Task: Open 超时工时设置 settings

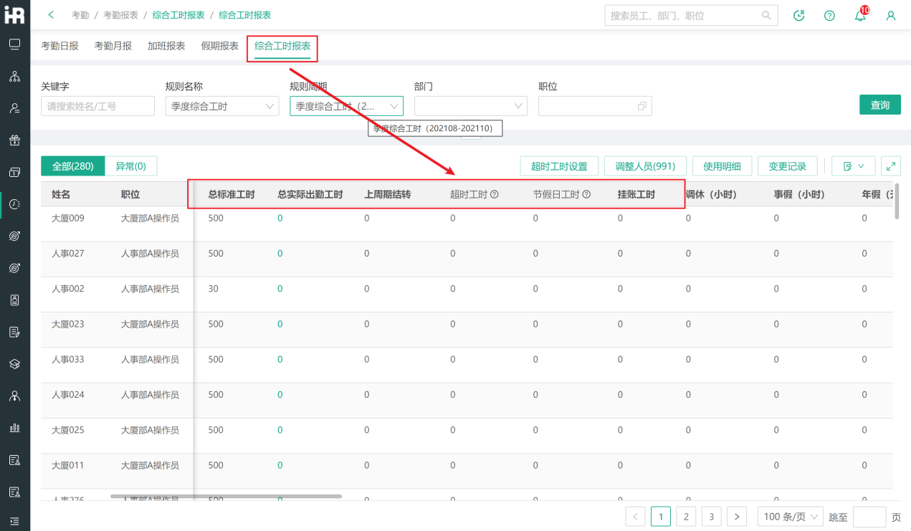Action: (559, 166)
